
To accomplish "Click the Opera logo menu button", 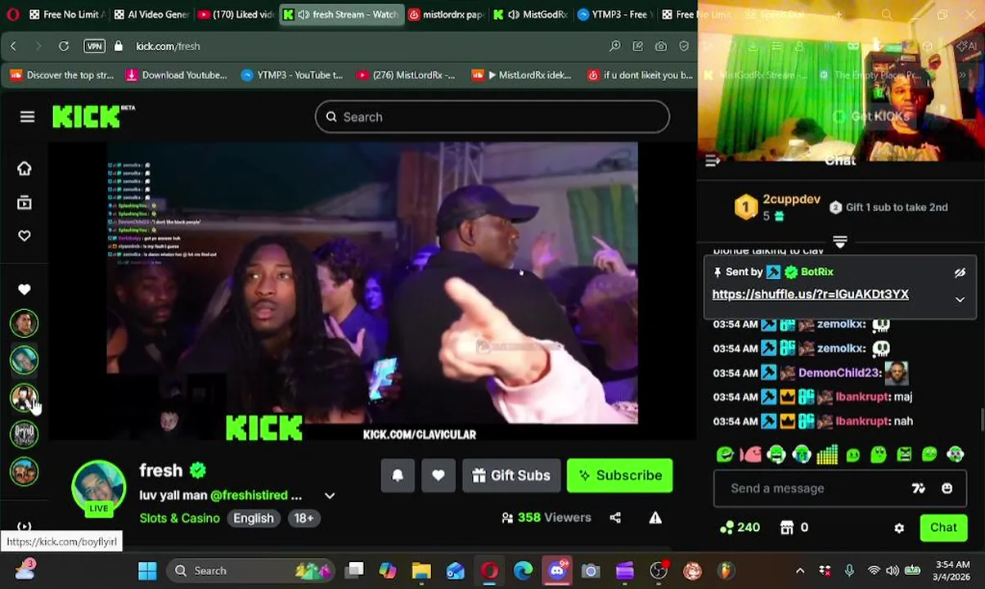I will [x=13, y=14].
